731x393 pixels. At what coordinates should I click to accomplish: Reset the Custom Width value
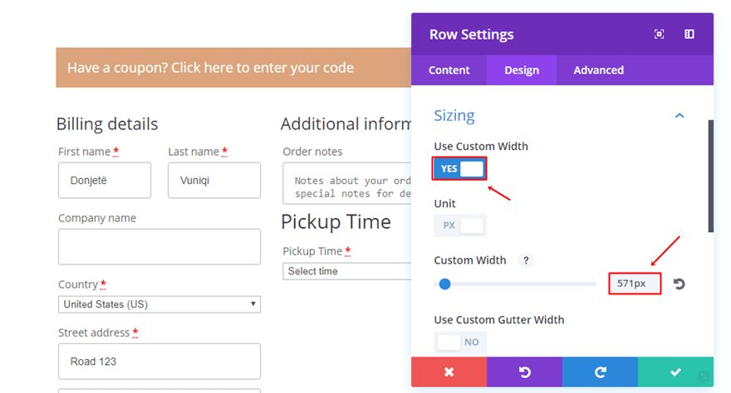click(679, 284)
